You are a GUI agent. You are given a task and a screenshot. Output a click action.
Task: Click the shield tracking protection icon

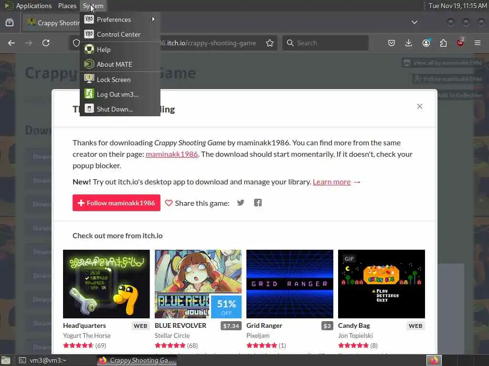(76, 43)
